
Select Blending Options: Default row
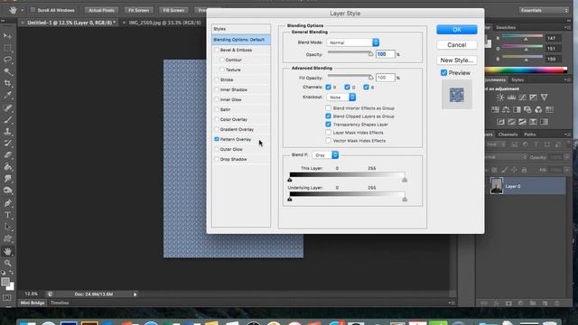[241, 40]
